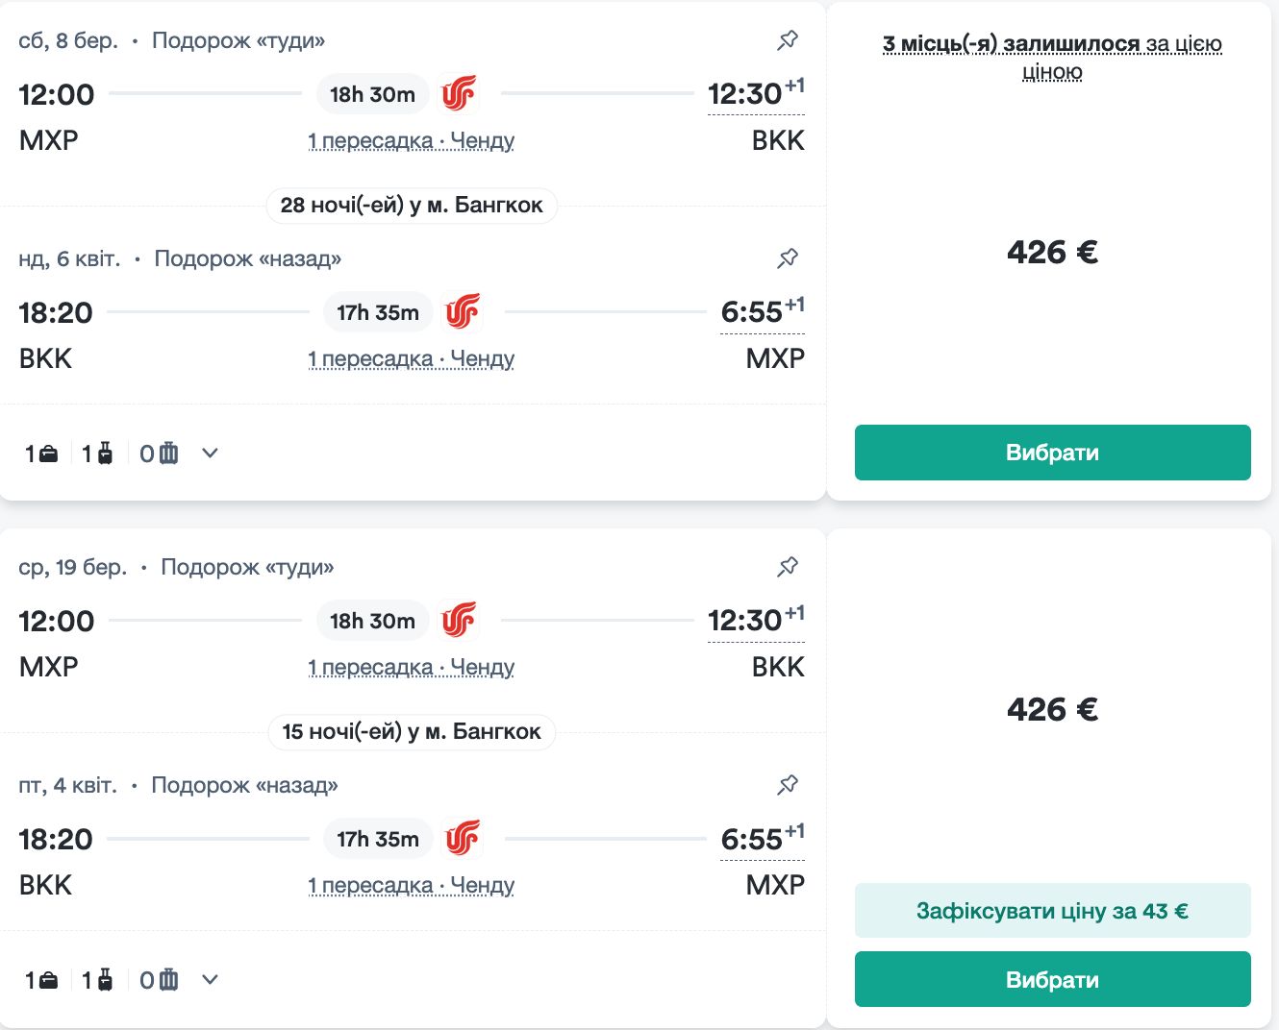Open Chengdu layover details for 6 April return

pos(411,359)
